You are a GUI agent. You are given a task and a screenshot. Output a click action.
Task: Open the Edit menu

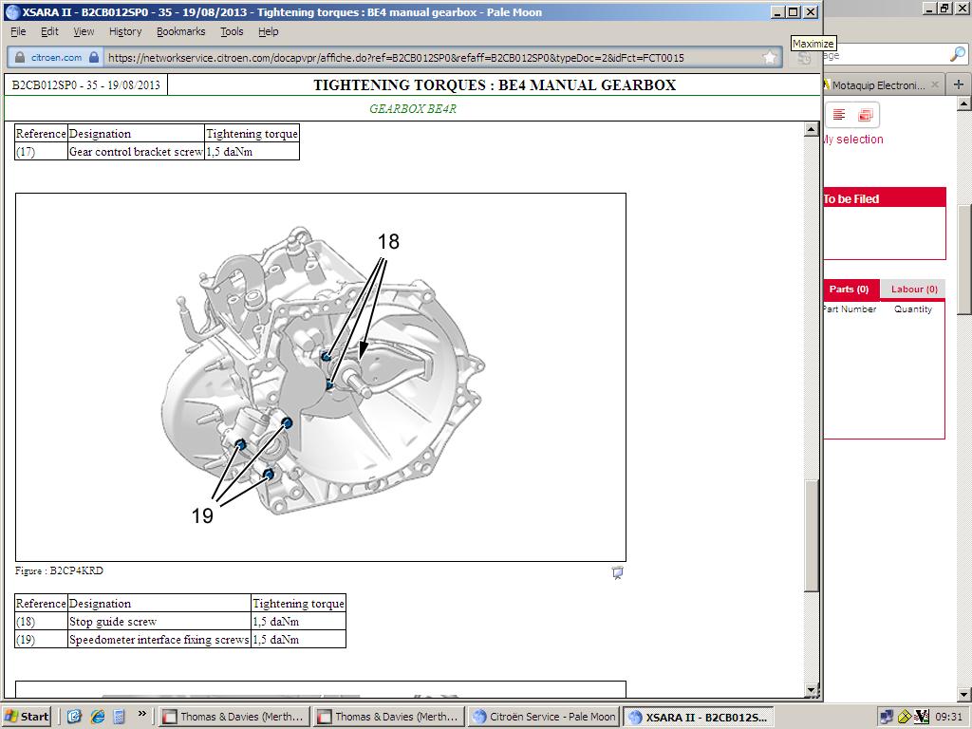tap(49, 31)
